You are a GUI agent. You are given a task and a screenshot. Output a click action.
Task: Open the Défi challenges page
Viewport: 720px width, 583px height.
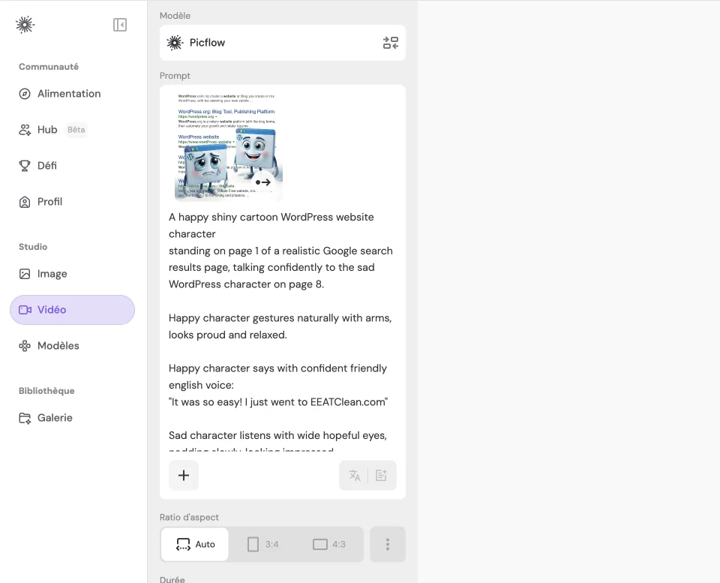click(47, 166)
